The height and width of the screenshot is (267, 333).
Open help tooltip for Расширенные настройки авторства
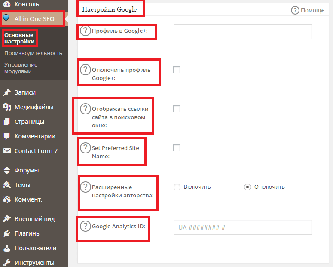point(86,187)
